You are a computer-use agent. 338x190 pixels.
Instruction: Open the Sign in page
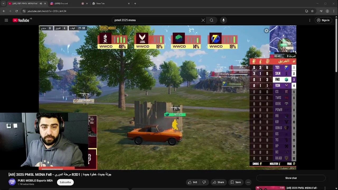coord(323,20)
